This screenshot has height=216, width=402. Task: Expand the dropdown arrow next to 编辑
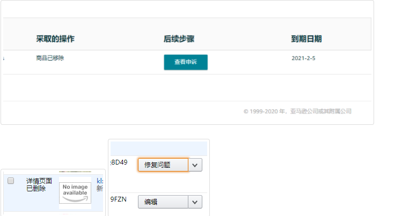[x=195, y=202]
